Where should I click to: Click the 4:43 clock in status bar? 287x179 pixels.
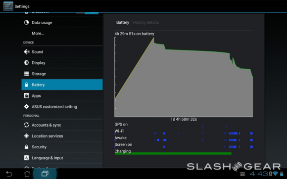click(x=259, y=174)
